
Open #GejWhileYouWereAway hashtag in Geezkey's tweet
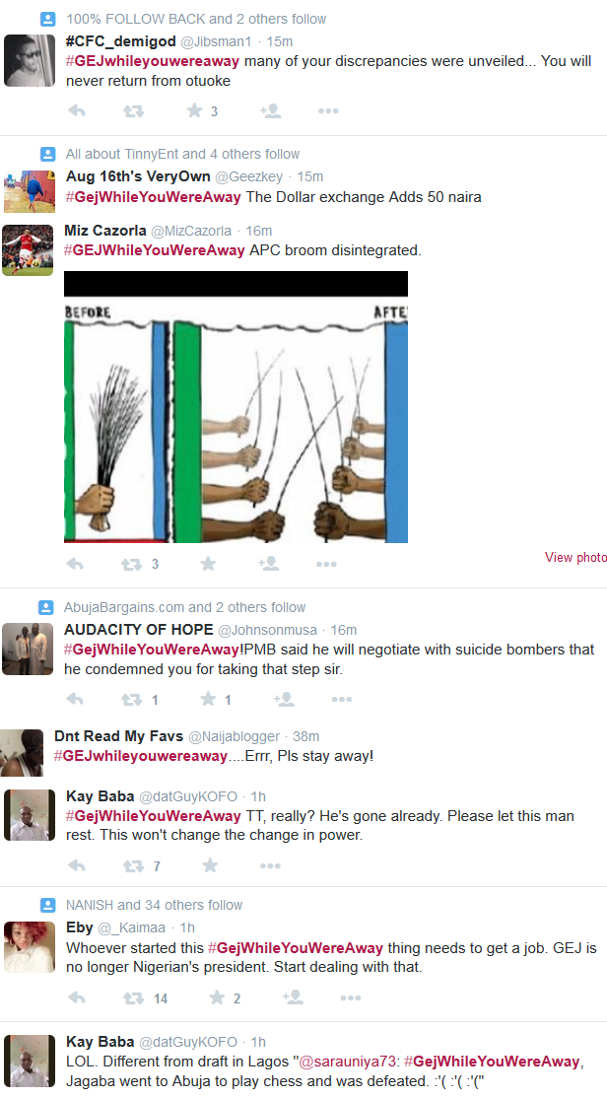pos(154,197)
